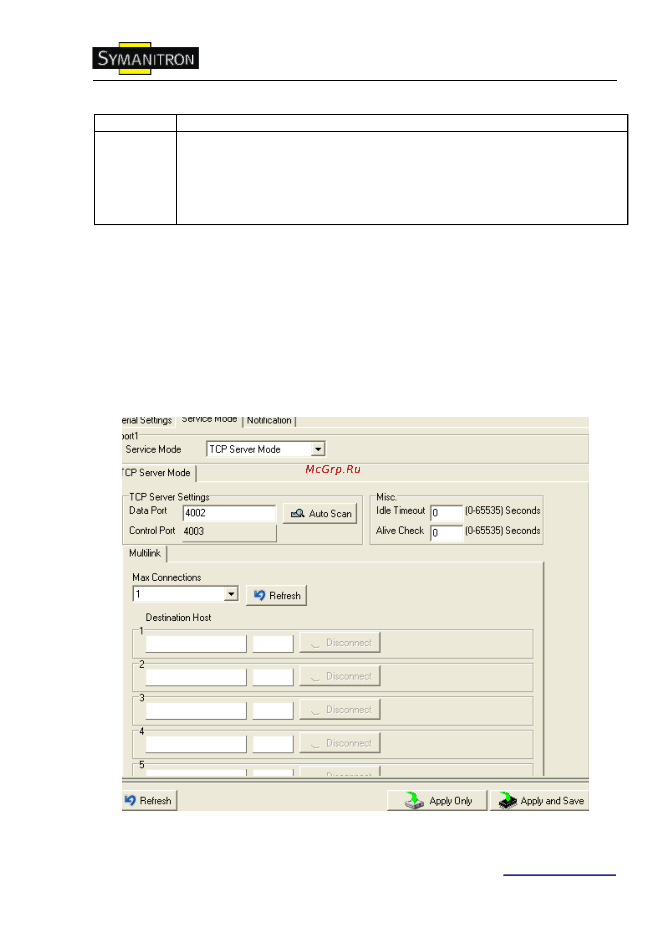Focus the Alive Check input field

pos(447,533)
